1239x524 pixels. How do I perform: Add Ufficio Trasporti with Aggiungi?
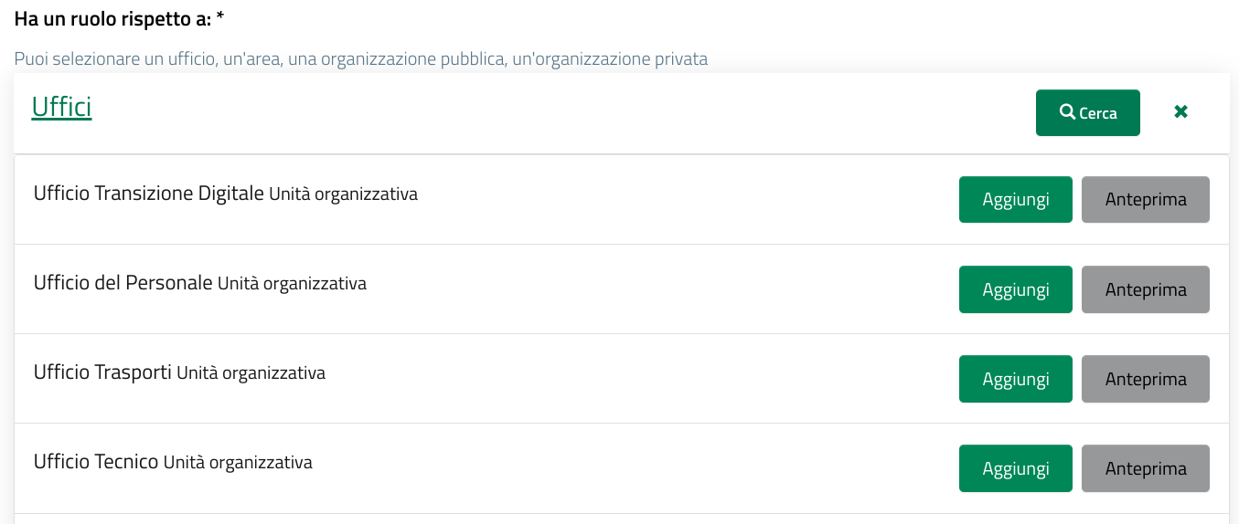1016,379
